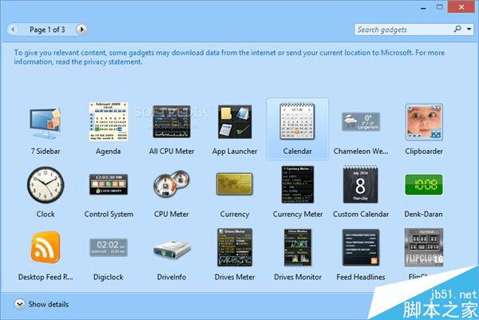Click the Drives Monitor gadget icon
479x320 pixels.
point(298,247)
